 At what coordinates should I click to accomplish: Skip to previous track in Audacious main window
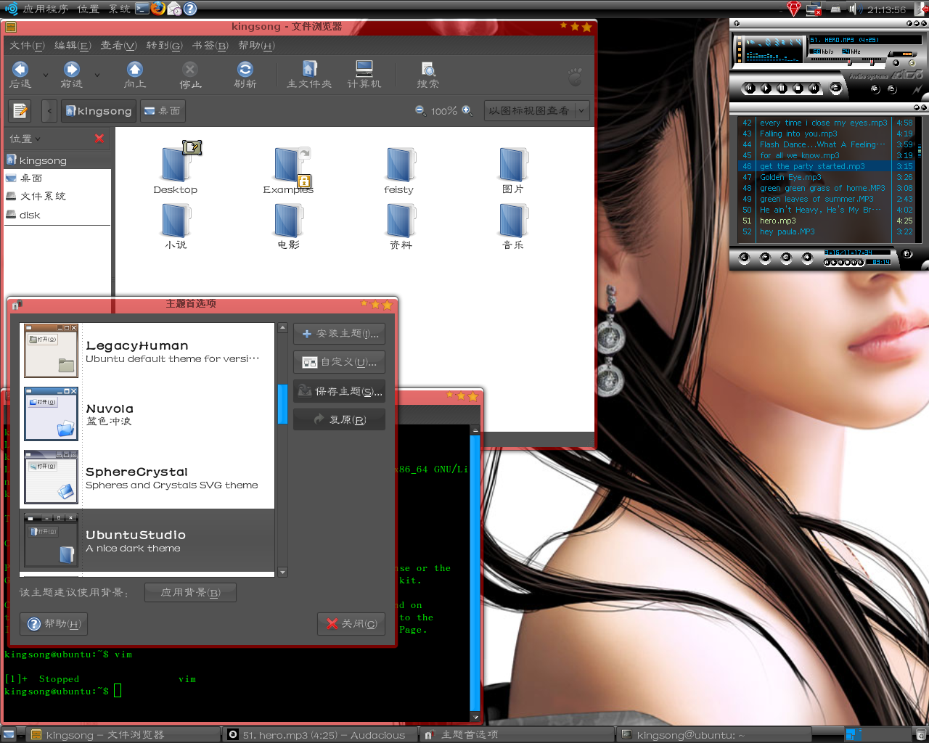750,88
